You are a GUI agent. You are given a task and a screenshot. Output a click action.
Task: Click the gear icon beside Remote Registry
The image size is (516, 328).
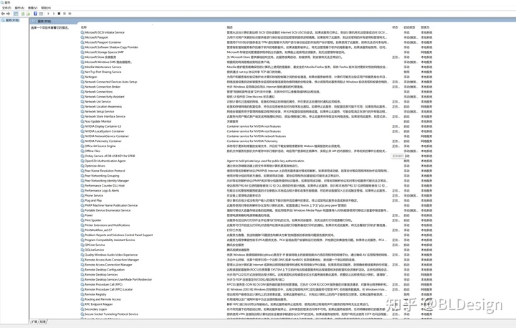82,294
